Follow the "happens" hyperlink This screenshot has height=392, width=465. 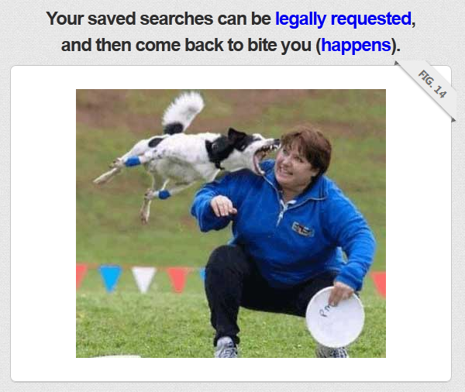[356, 46]
